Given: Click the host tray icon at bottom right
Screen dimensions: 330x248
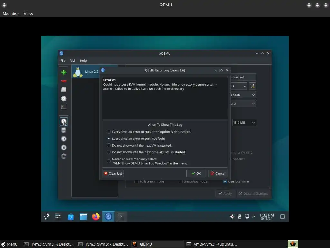Looking at the screenshot, I should point(293,244).
